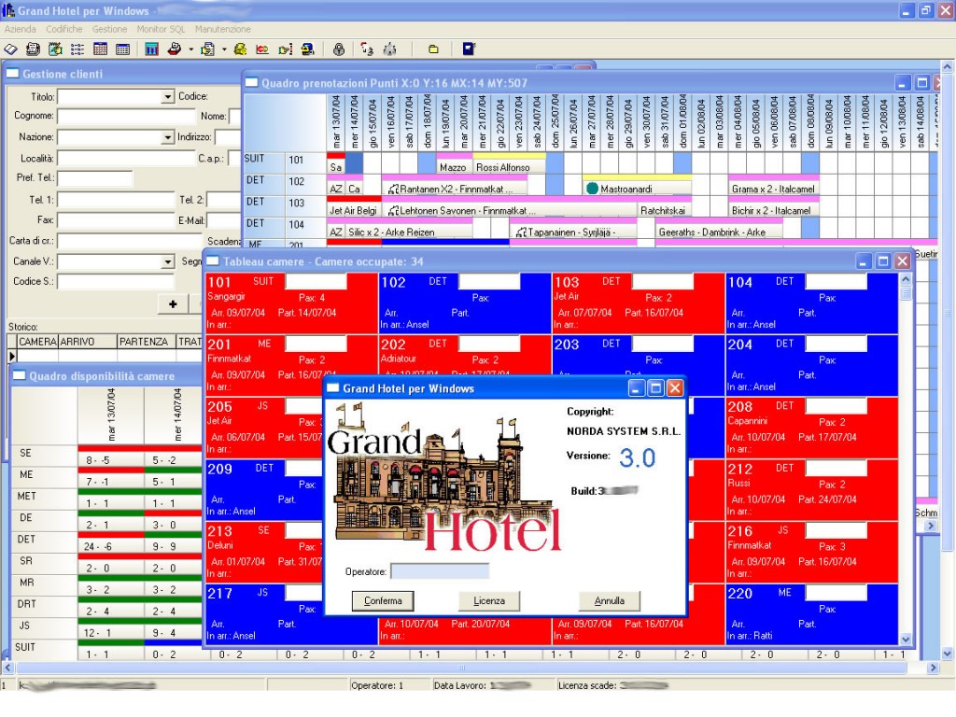Viewport: 956px width, 717px height.
Task: Open the blue bar chart statistics icon
Action: click(x=150, y=49)
